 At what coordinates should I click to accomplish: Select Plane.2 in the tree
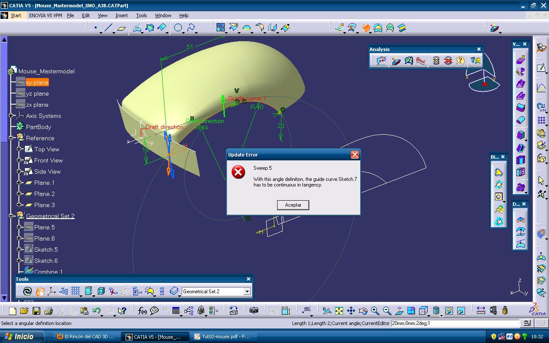pyautogui.click(x=45, y=194)
